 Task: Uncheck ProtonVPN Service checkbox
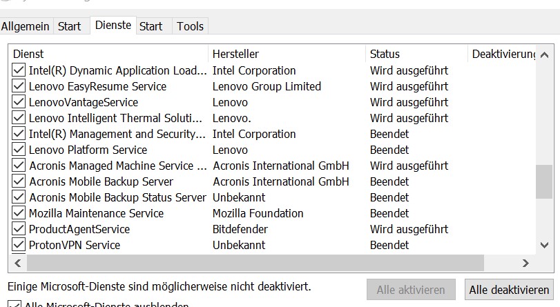click(18, 244)
